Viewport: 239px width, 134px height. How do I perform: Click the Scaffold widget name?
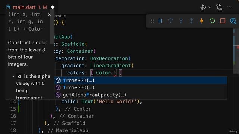[73, 44]
